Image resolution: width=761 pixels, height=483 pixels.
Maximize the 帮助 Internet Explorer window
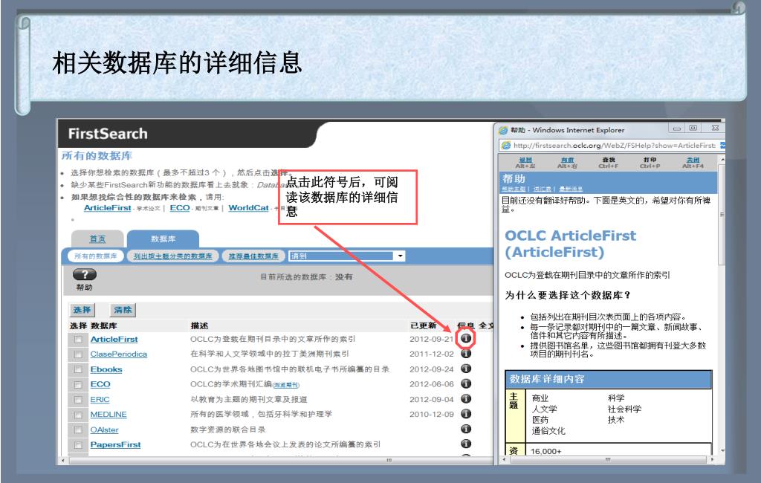click(693, 128)
